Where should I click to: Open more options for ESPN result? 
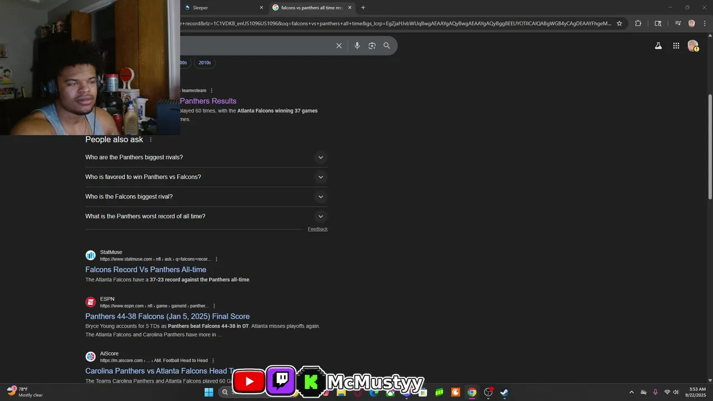coord(214,306)
